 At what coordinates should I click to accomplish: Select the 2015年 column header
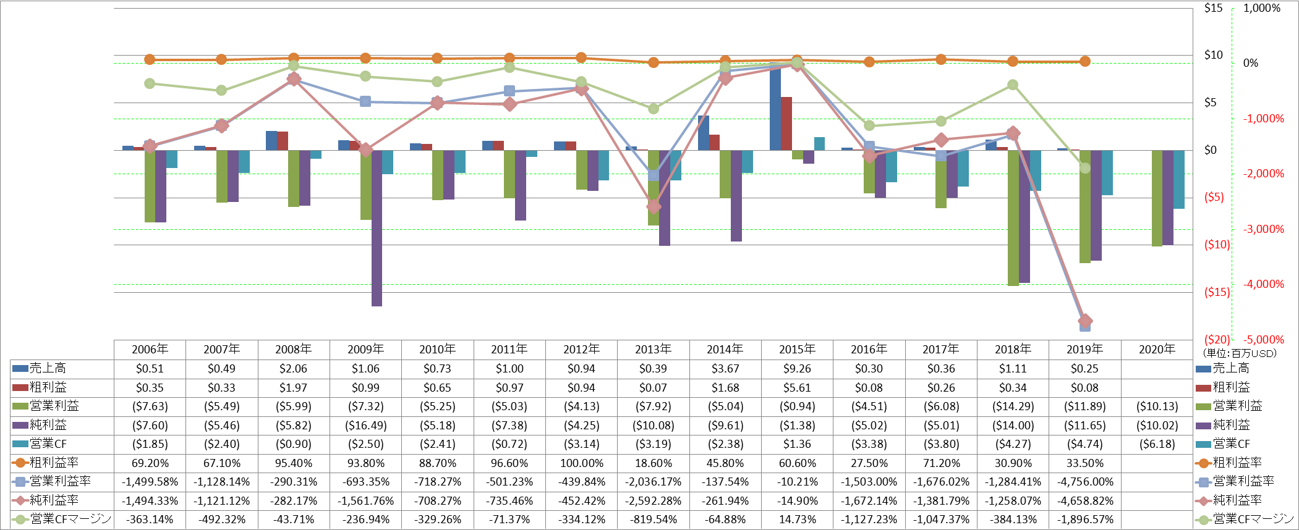pos(797,349)
